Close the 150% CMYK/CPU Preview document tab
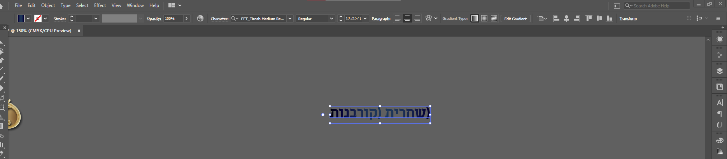Screen dimensions: 727x159 pos(79,31)
